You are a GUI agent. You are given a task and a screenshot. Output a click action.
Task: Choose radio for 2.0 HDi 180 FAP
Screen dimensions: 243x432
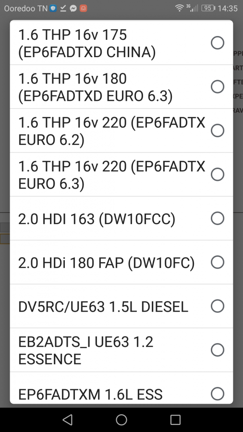point(218,262)
